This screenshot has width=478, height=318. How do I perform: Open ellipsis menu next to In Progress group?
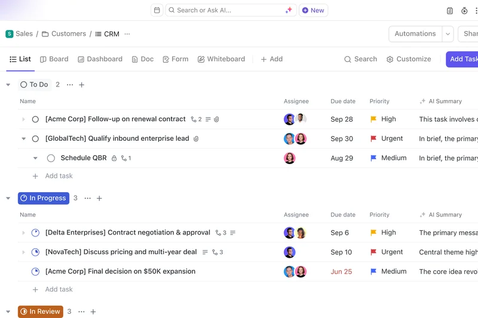(88, 198)
